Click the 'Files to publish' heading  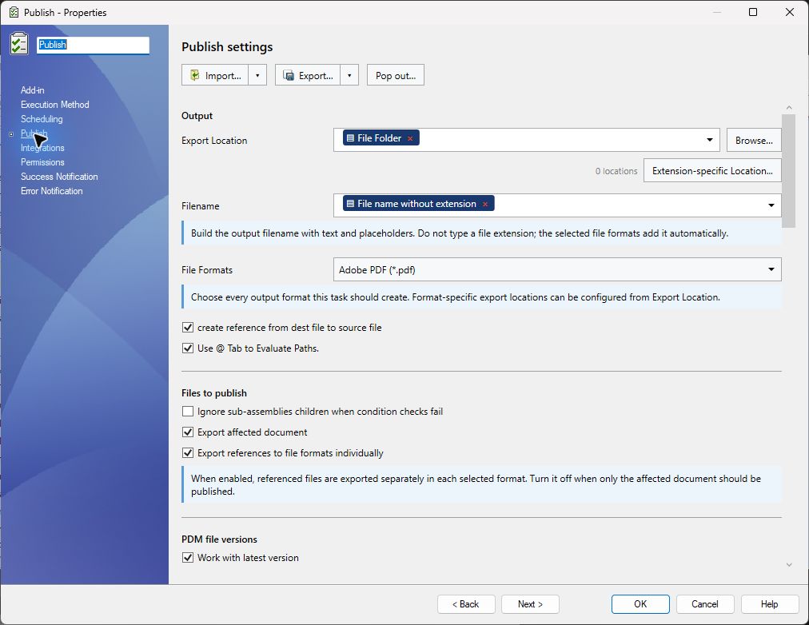214,393
